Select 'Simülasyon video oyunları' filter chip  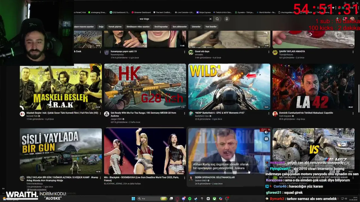138,27
